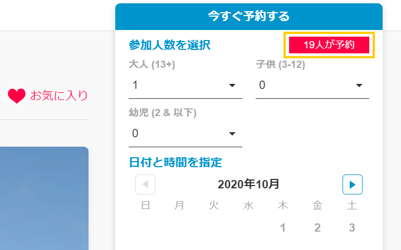Open the infant (幼児) count dropdown

pos(185,134)
